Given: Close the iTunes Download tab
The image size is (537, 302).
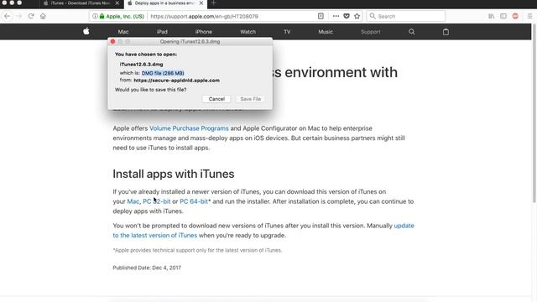Looking at the screenshot, I should (117, 3).
